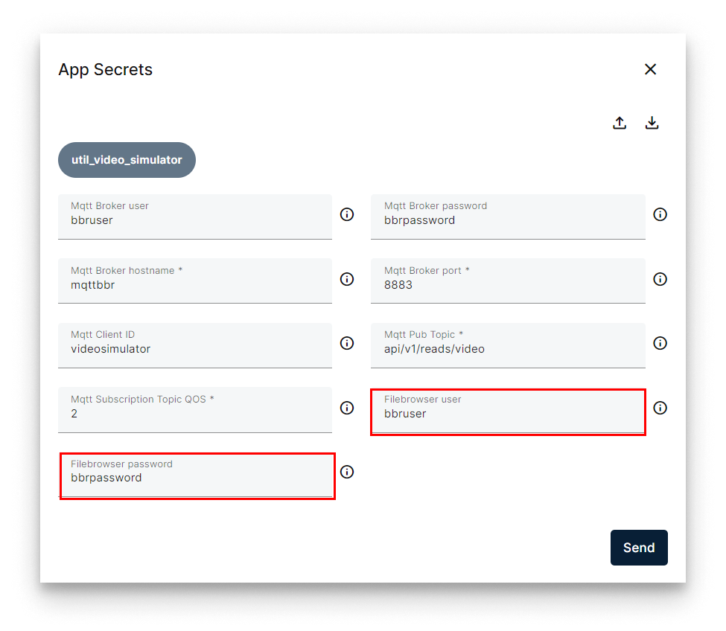Select the util_video_simulator tab
This screenshot has height=631, width=726.
(x=127, y=159)
